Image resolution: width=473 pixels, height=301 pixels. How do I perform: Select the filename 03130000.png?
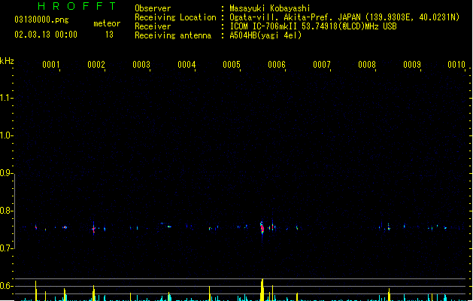tap(41, 20)
